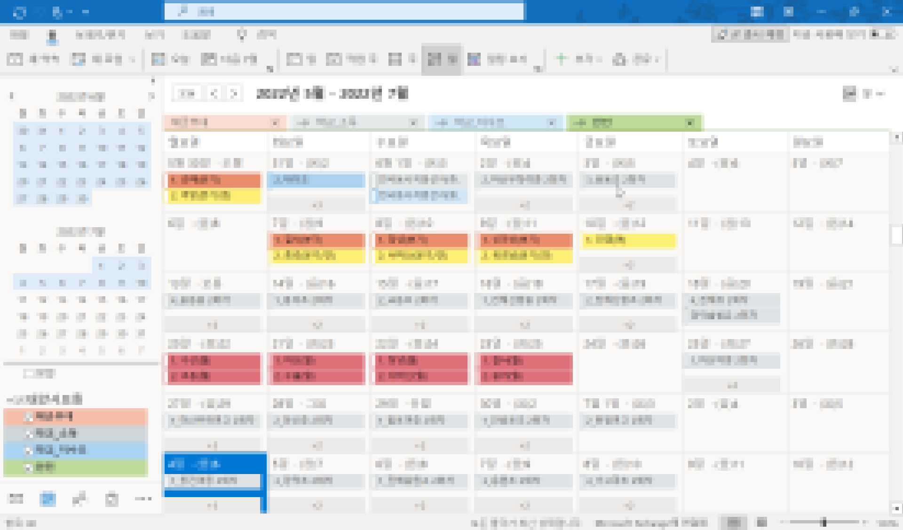
Task: Open People contacts in bottom navigation
Action: tap(80, 498)
